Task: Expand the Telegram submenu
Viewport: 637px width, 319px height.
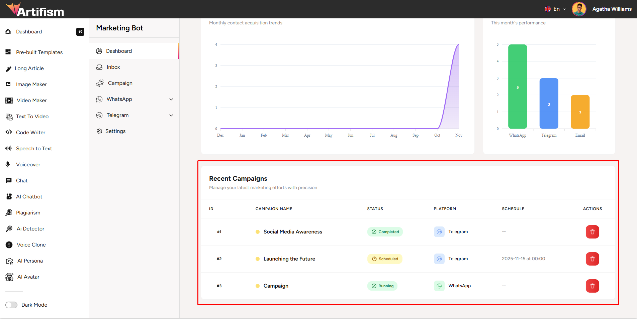Action: click(x=171, y=115)
